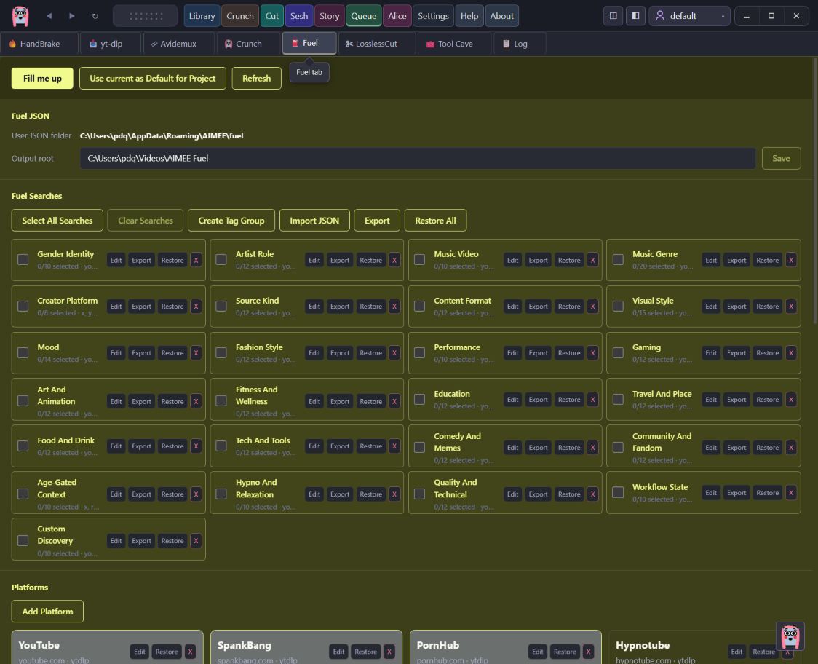Open the Library section

pyautogui.click(x=202, y=16)
